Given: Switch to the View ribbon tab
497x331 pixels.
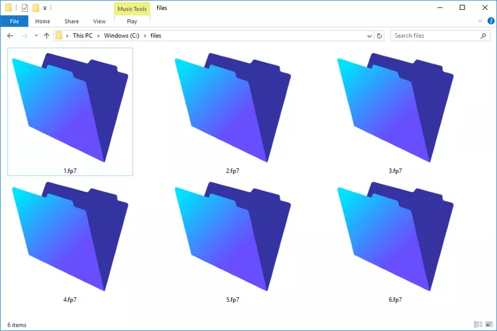Looking at the screenshot, I should [99, 21].
